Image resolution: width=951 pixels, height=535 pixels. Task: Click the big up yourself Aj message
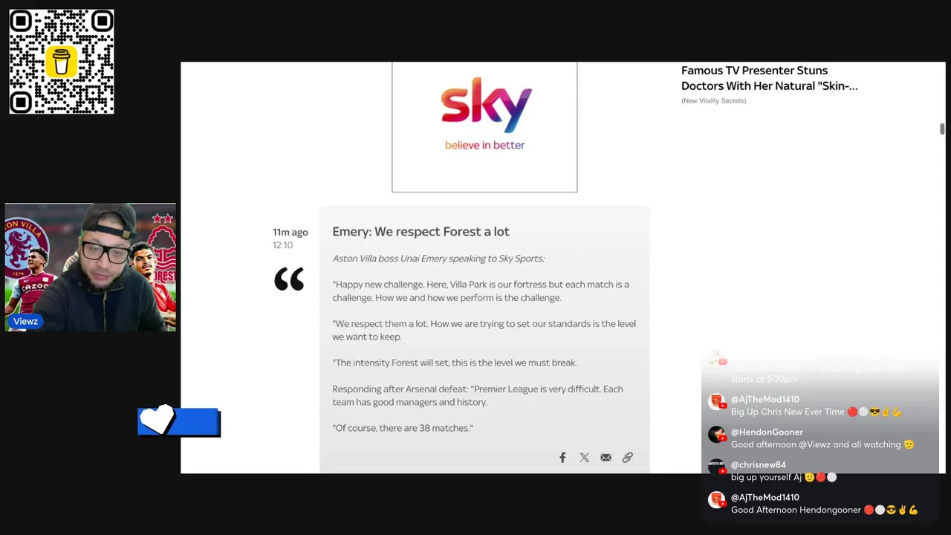point(784,477)
